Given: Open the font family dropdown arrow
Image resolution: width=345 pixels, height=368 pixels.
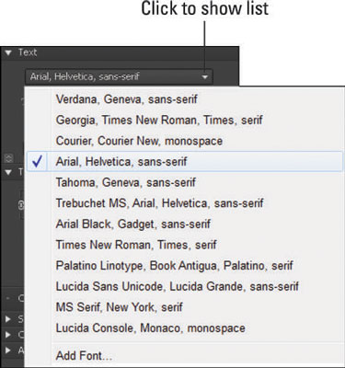Looking at the screenshot, I should tap(205, 77).
